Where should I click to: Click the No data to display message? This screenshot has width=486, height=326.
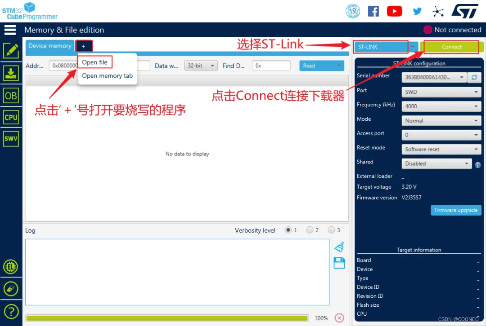[187, 154]
